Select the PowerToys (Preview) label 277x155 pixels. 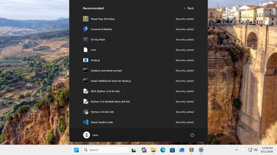(103, 19)
